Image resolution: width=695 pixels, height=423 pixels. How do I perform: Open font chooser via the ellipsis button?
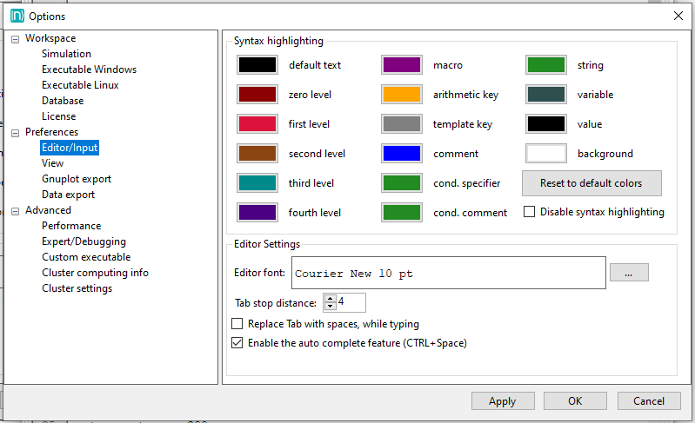point(629,273)
